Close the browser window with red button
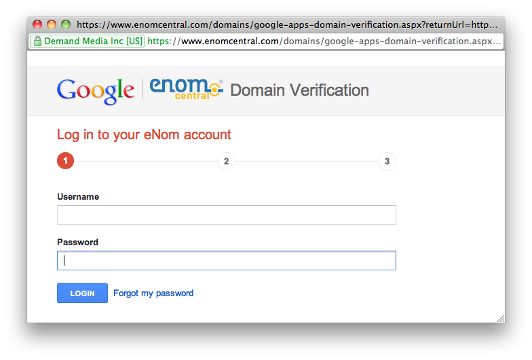 click(37, 24)
